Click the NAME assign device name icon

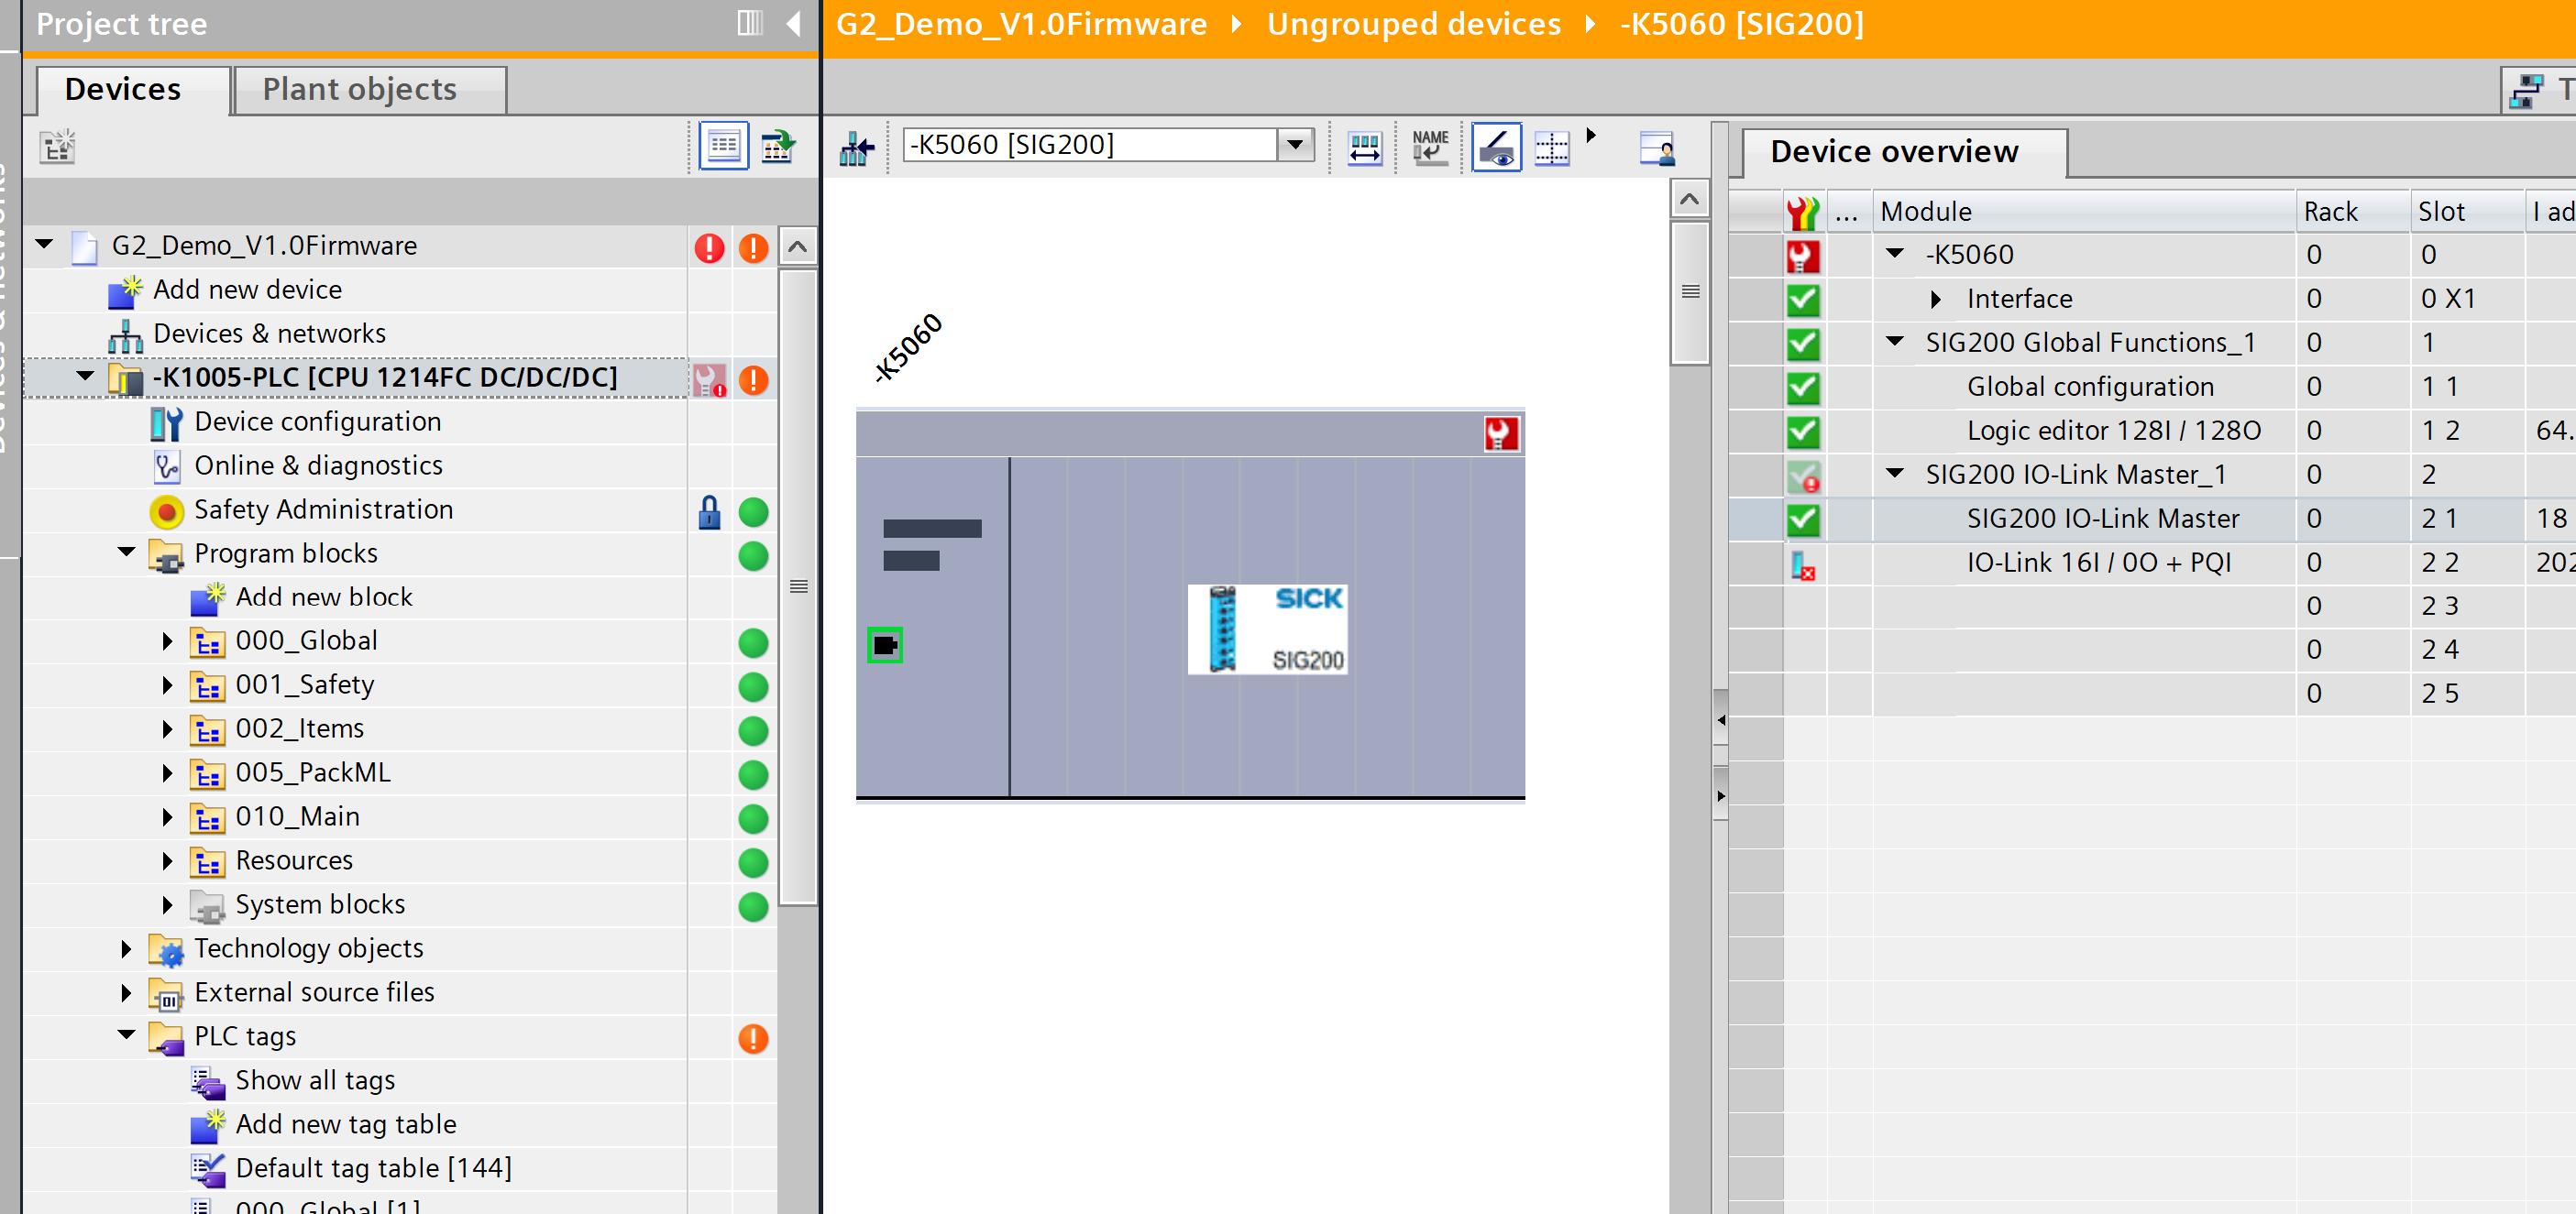(1430, 148)
